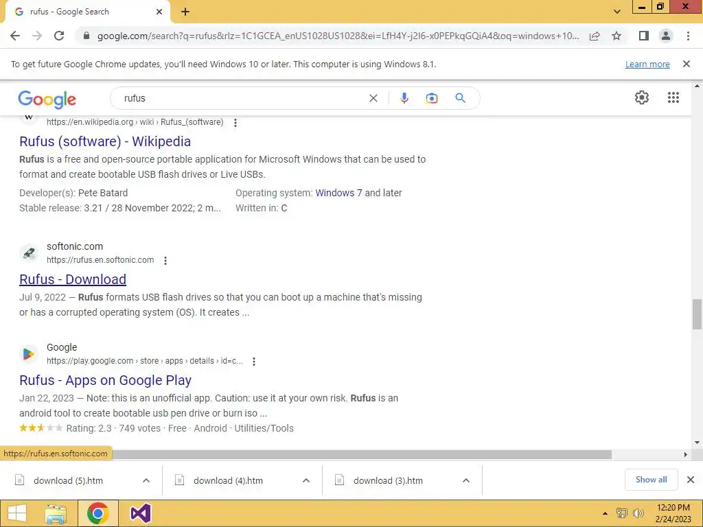The width and height of the screenshot is (703, 527).
Task: Share this page from address bar
Action: (595, 36)
